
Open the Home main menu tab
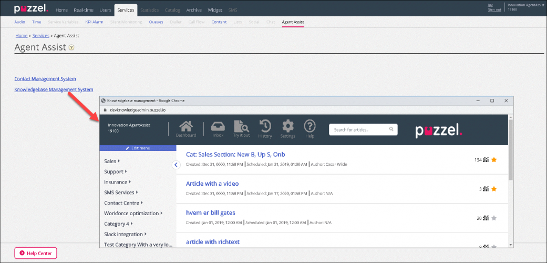pyautogui.click(x=61, y=10)
